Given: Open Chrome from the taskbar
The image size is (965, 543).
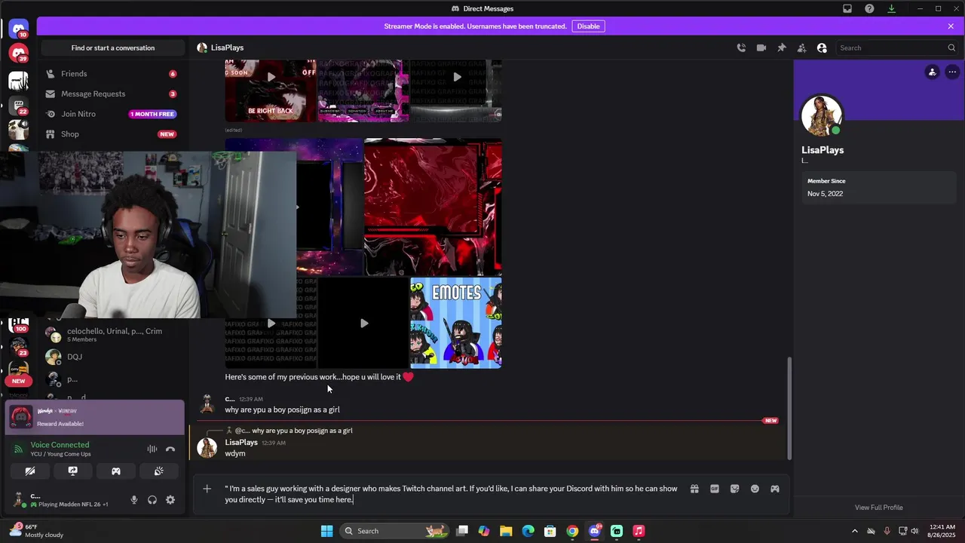Looking at the screenshot, I should pyautogui.click(x=572, y=531).
